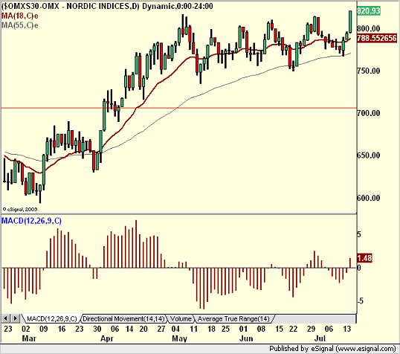Click the Mar month label on time axis
Viewport: 400px width, 354px height.
pyautogui.click(x=29, y=338)
